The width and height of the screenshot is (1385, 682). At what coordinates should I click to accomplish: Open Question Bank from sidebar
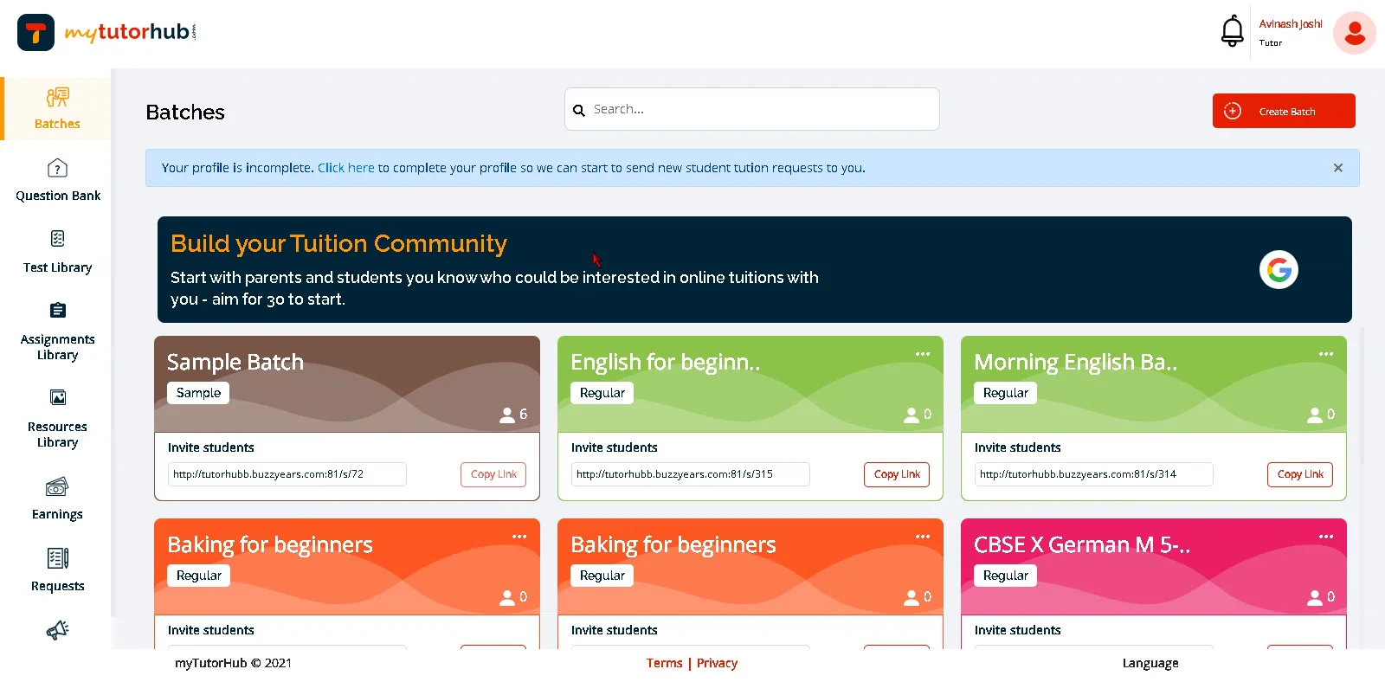[x=57, y=180]
